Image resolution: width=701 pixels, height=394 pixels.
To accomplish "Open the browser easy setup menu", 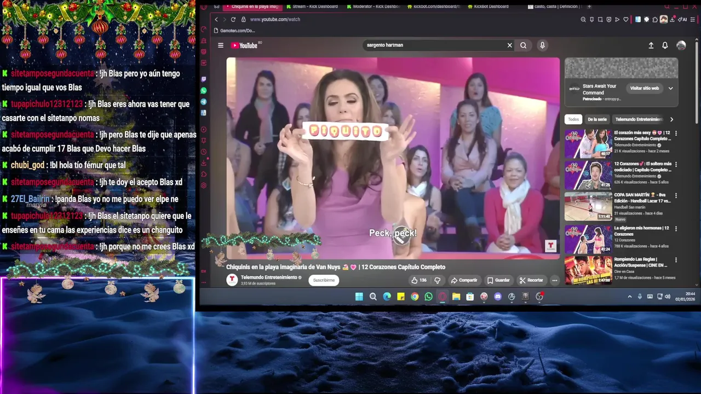I will coord(694,19).
